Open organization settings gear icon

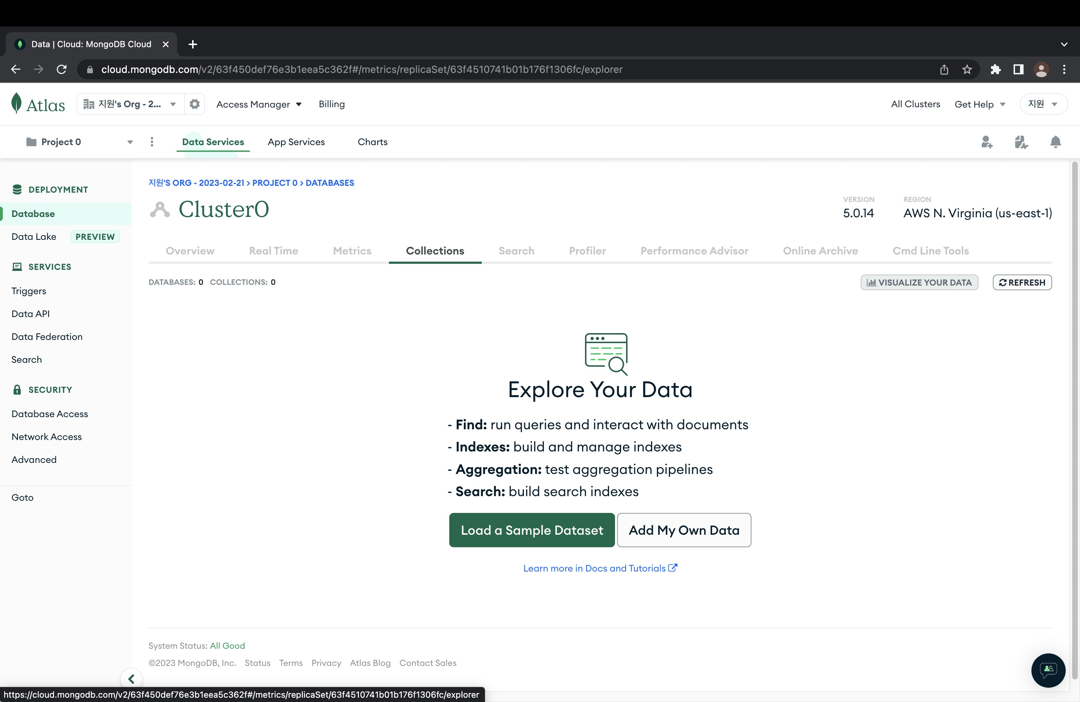(x=195, y=104)
